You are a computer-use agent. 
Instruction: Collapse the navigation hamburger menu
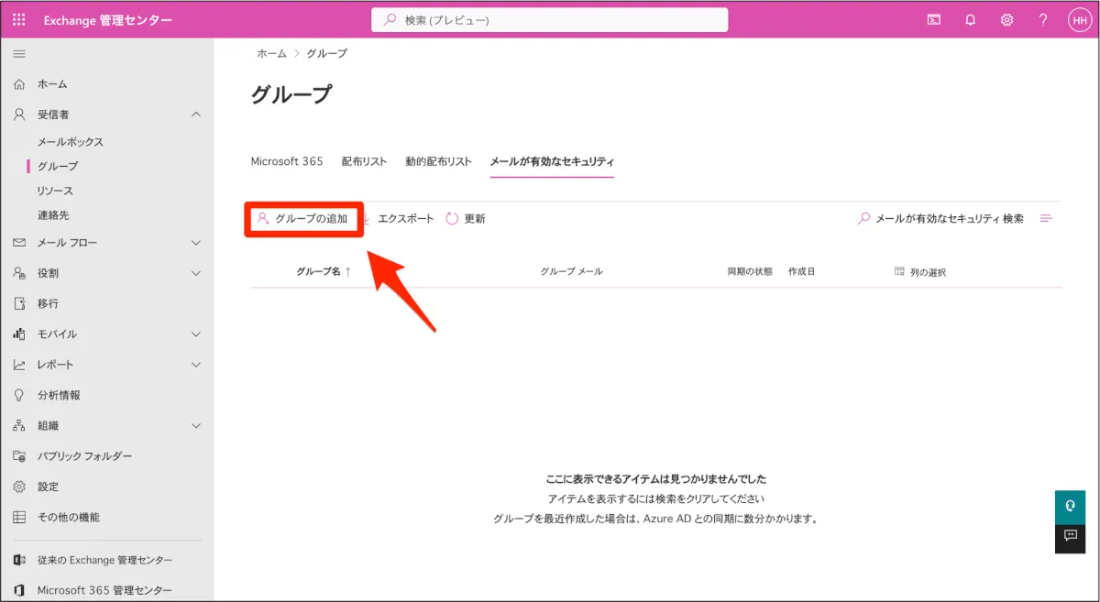[x=19, y=54]
